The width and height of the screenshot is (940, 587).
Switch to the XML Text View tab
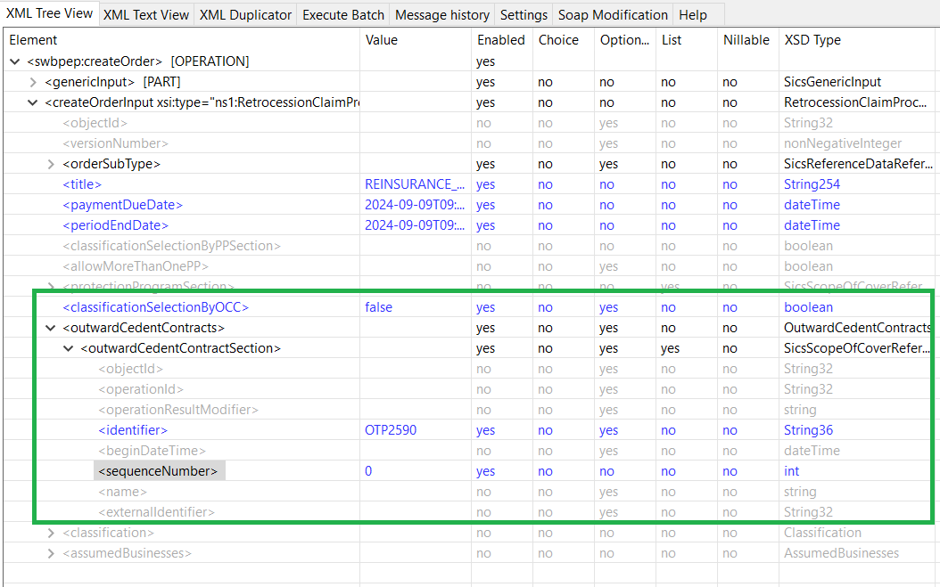(145, 14)
